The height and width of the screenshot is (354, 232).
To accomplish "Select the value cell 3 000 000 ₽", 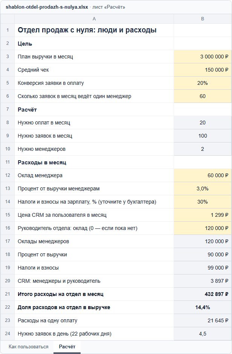I will 203,57.
